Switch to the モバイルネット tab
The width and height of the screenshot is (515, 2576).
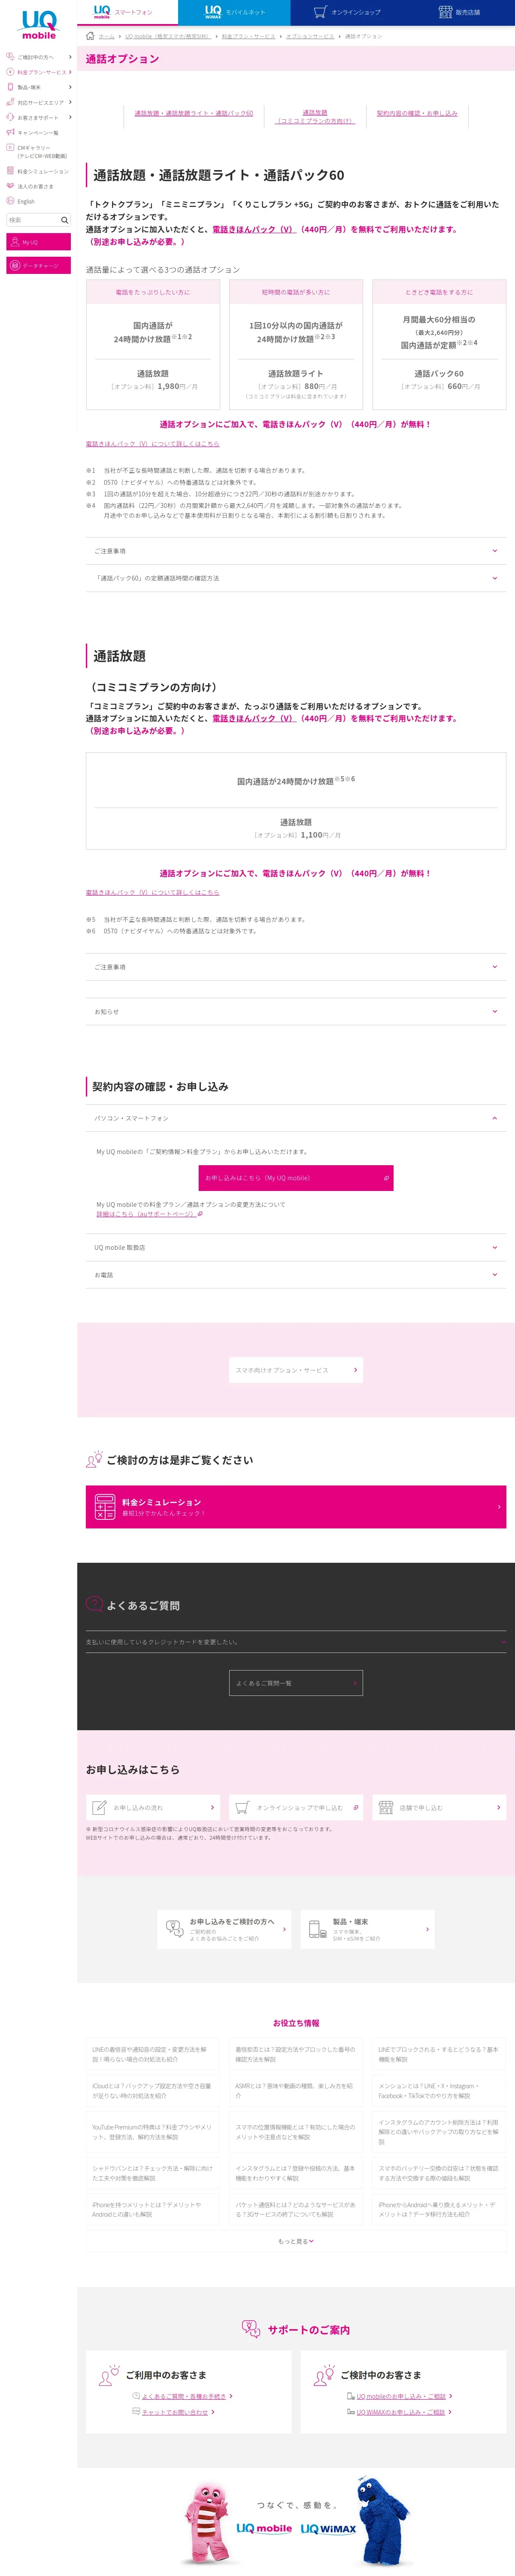[234, 12]
